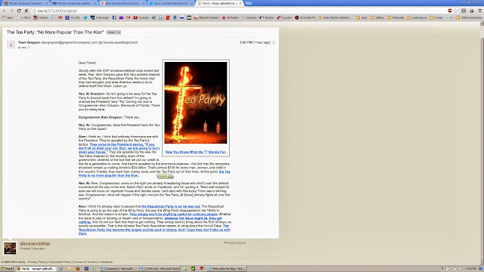Open the Coyotes bookmark
The image size is (484, 272).
[284, 17]
